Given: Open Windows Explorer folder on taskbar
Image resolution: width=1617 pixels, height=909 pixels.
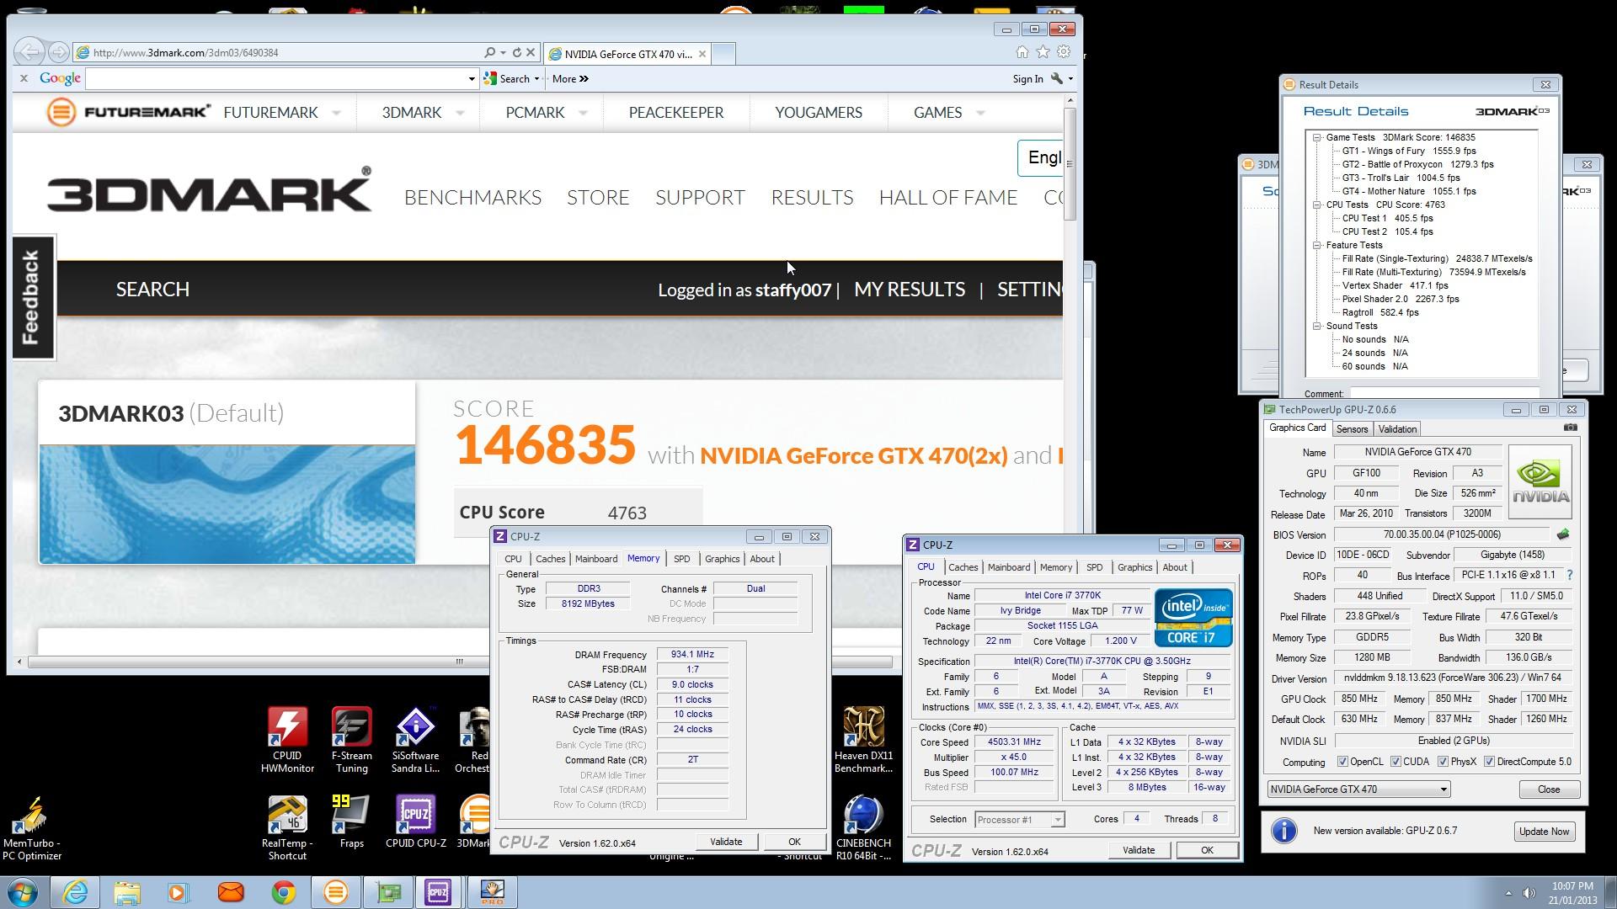Looking at the screenshot, I should 126,892.
